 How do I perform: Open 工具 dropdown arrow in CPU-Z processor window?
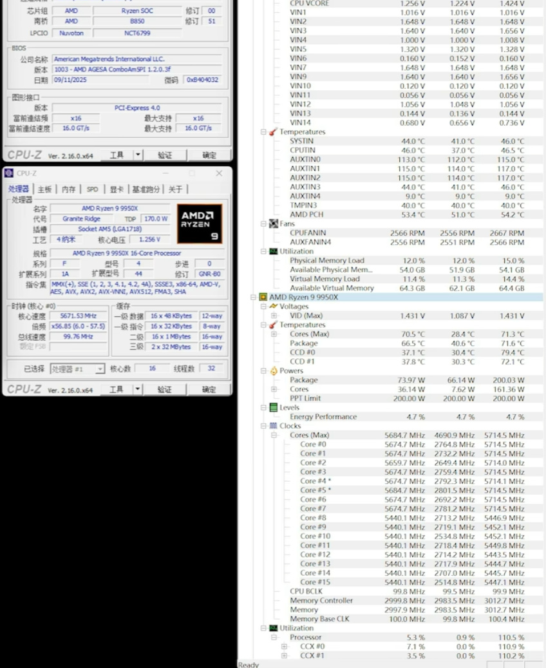click(x=137, y=389)
